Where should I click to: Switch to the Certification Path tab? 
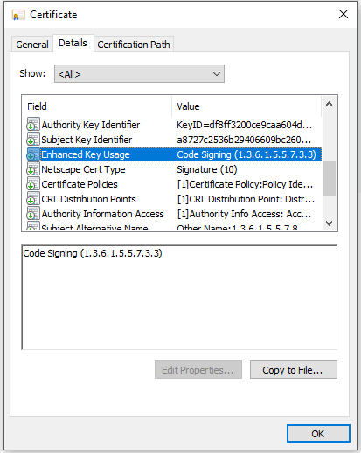pyautogui.click(x=134, y=45)
